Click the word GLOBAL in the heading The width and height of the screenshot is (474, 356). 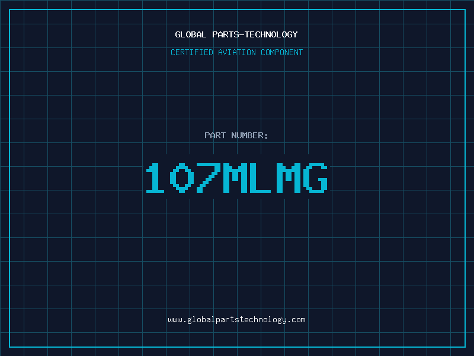tap(191, 34)
